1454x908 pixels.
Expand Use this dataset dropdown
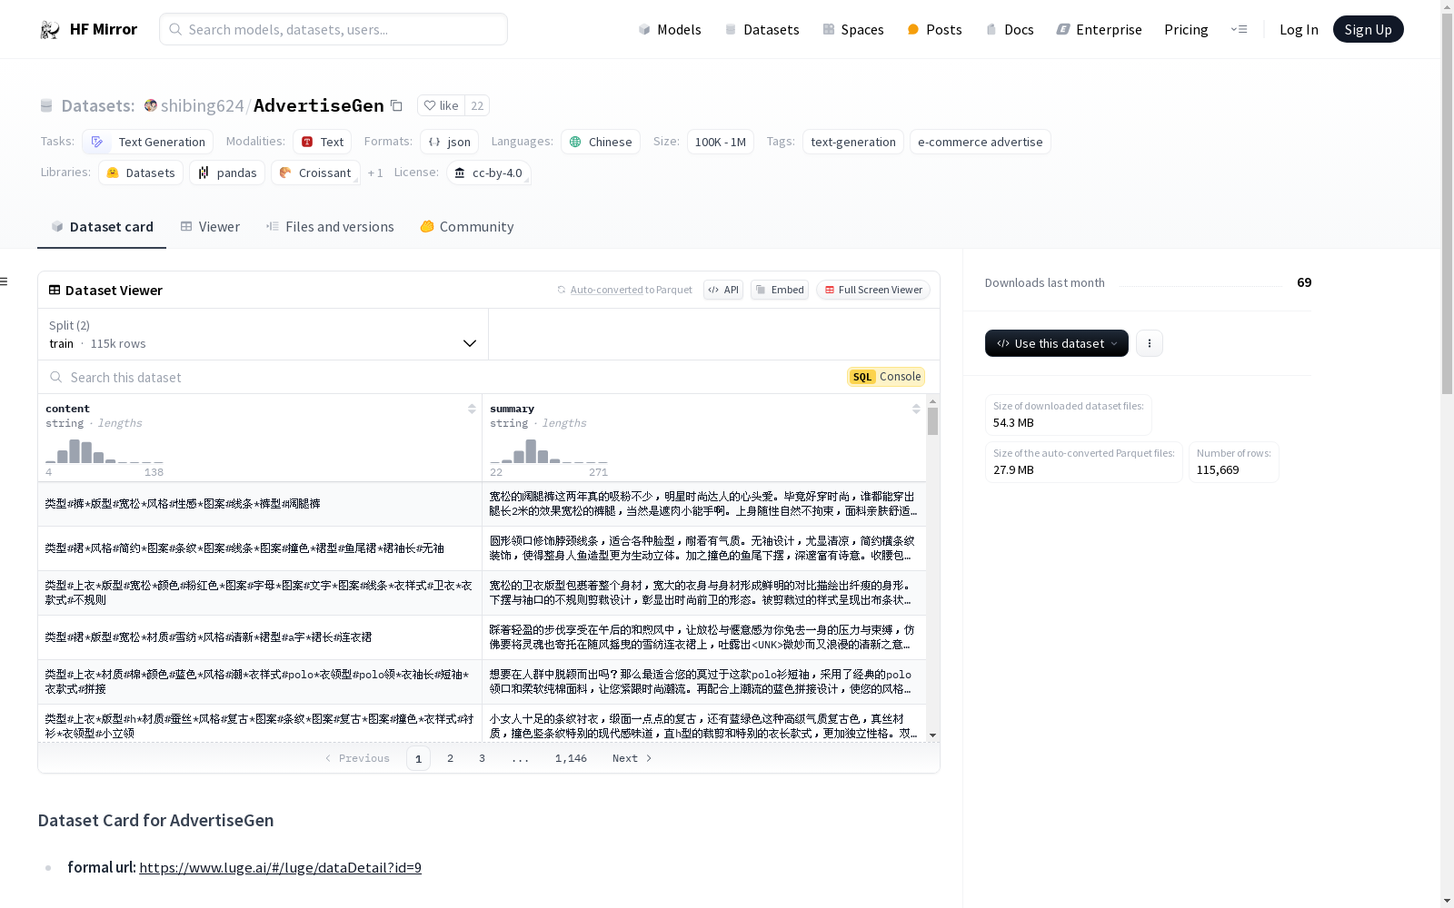tap(1056, 343)
